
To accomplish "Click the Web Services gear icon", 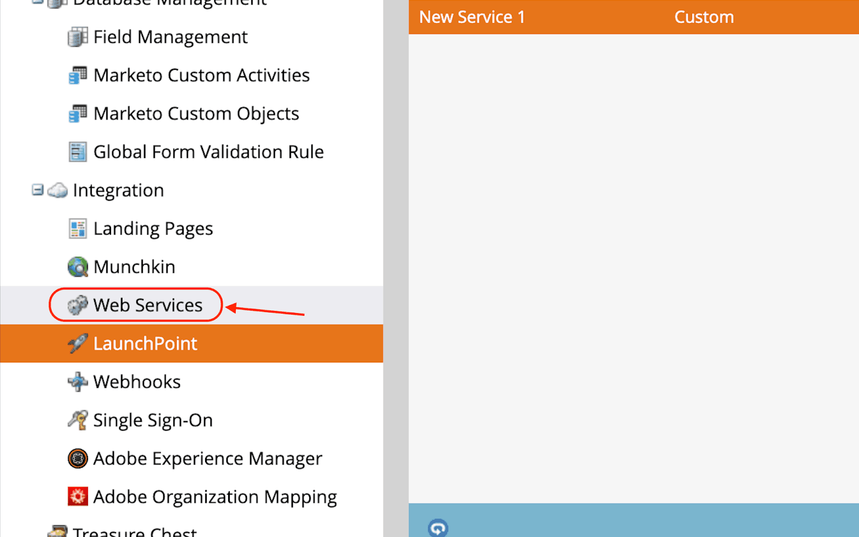I will tap(77, 305).
